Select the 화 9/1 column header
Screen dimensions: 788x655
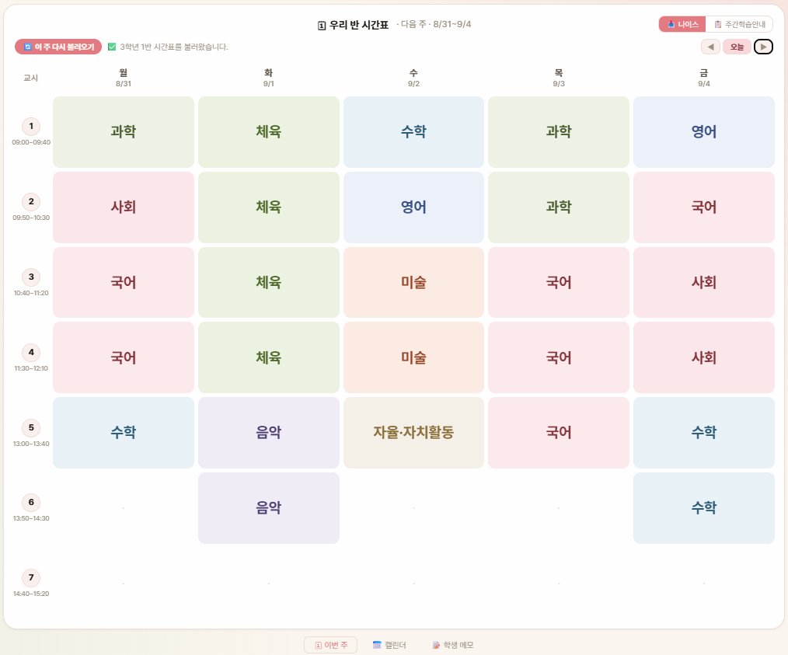[268, 78]
